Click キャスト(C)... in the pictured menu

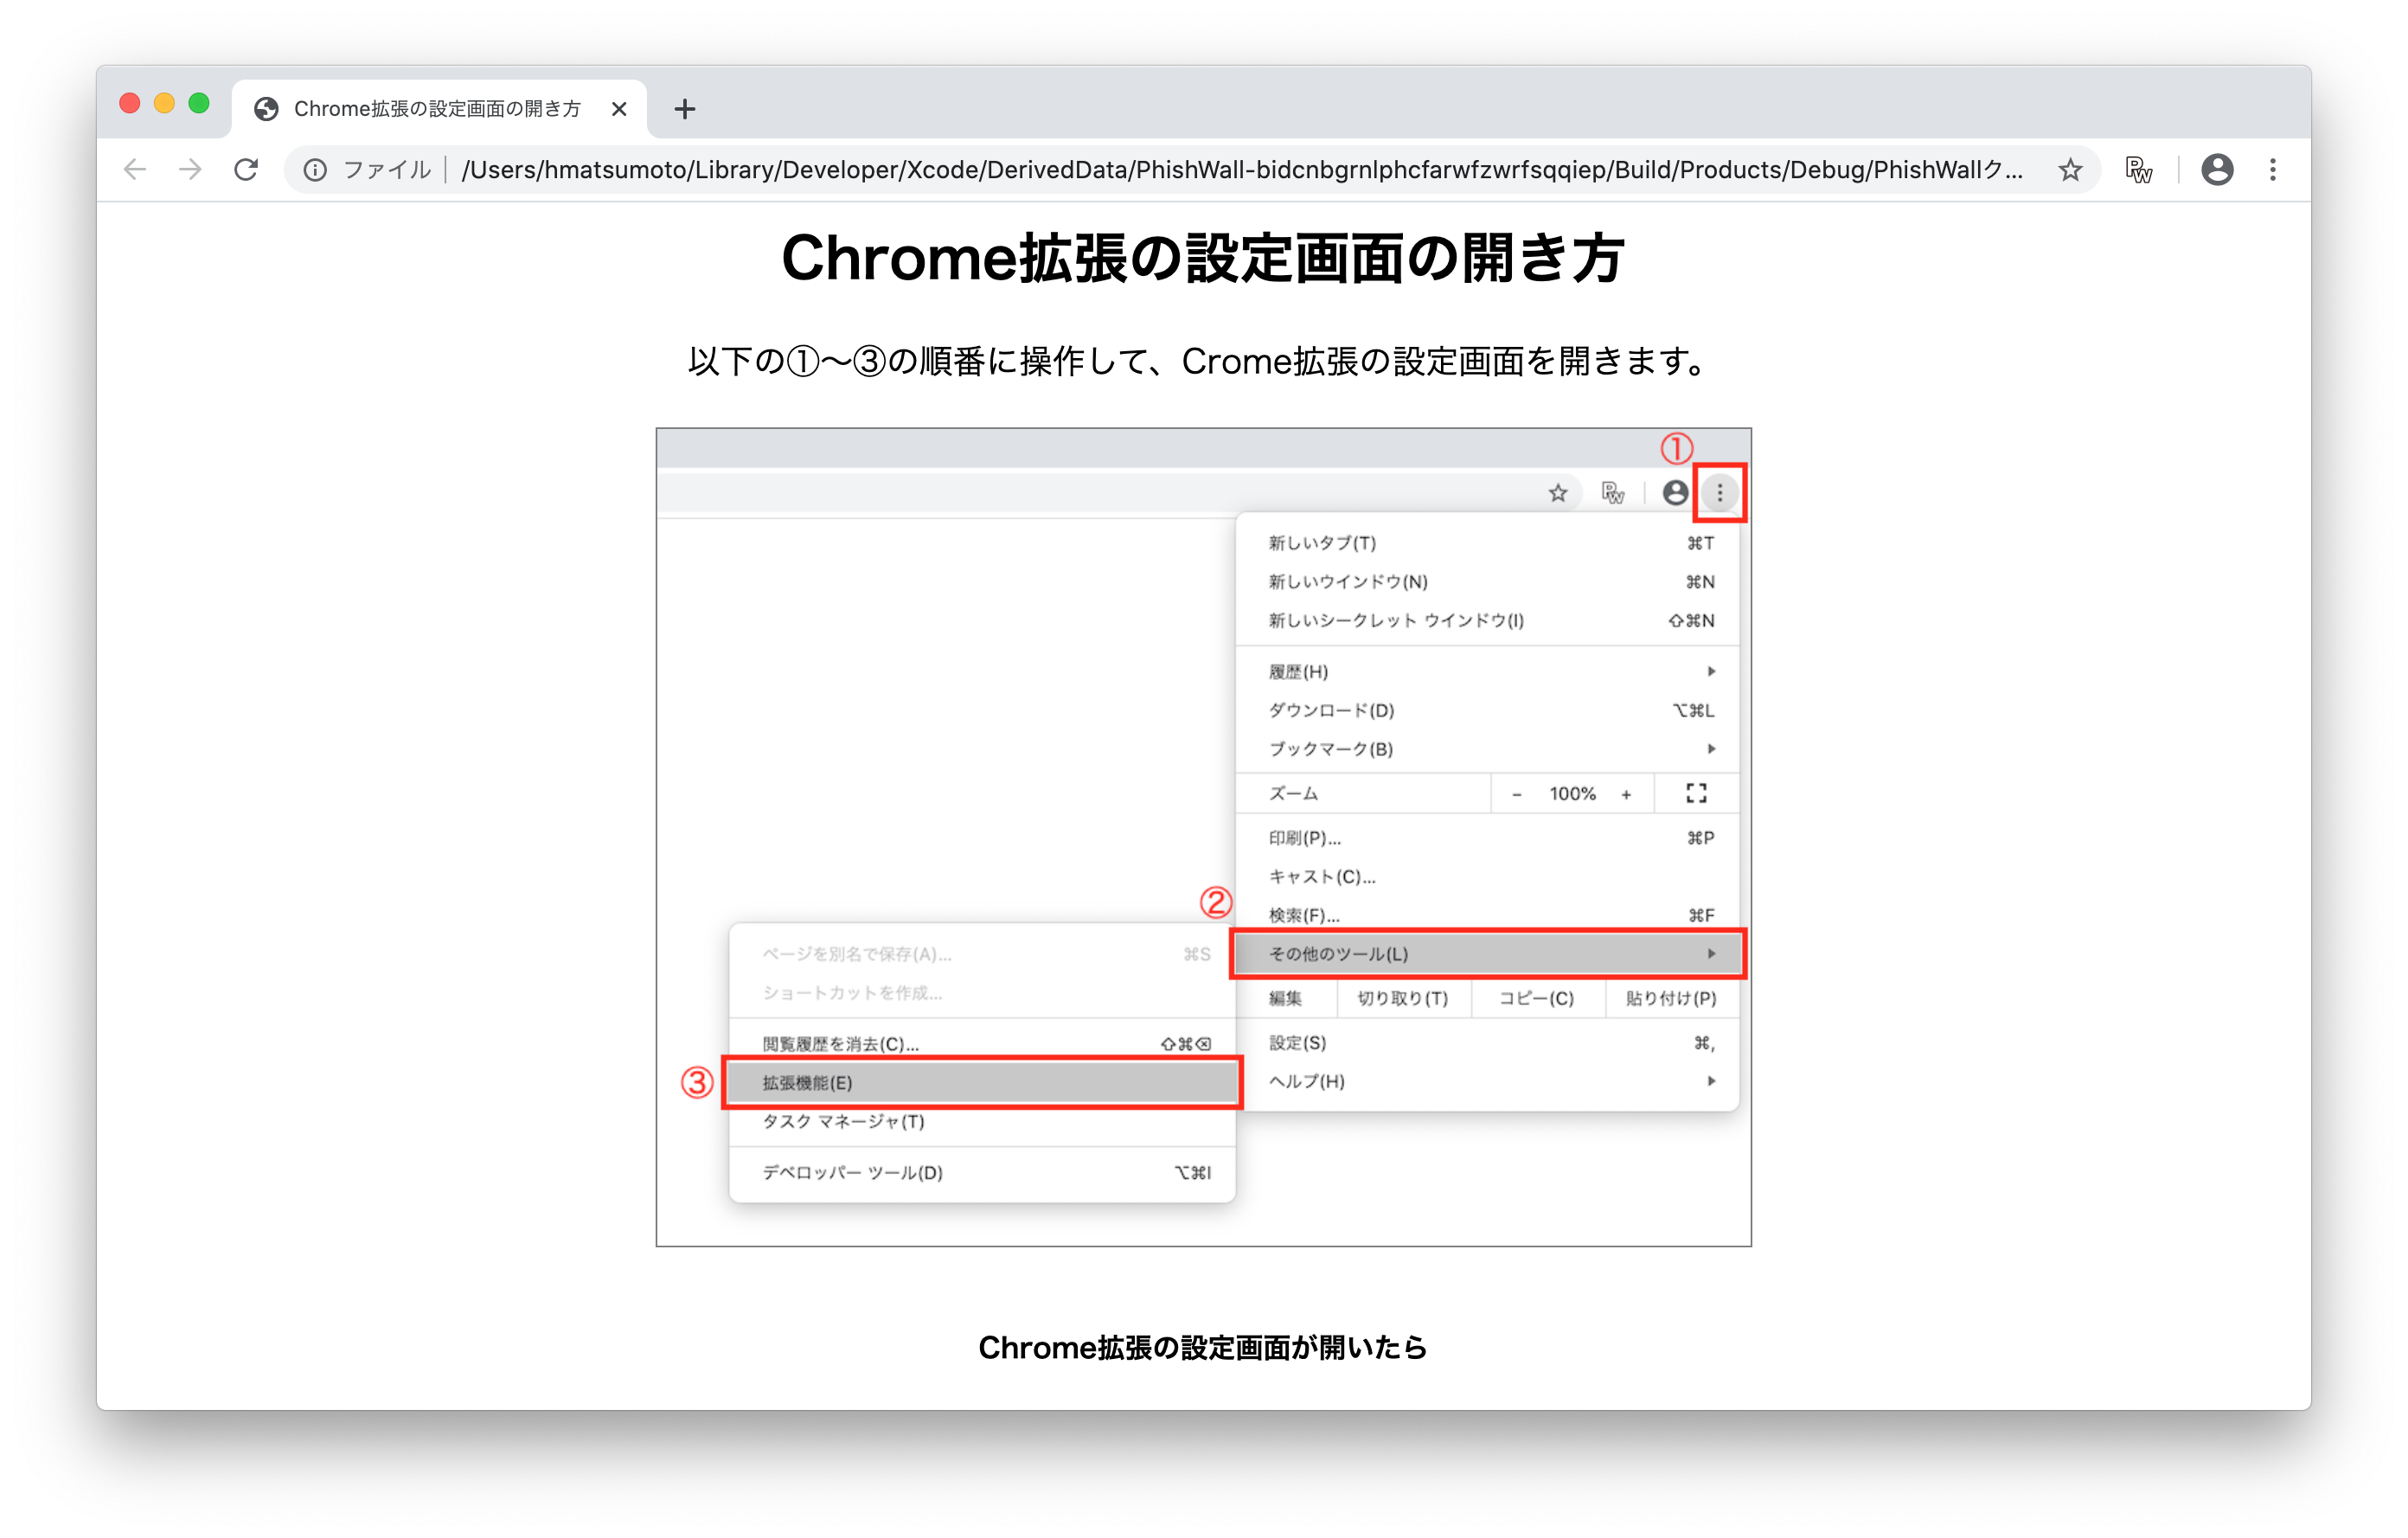1488,877
